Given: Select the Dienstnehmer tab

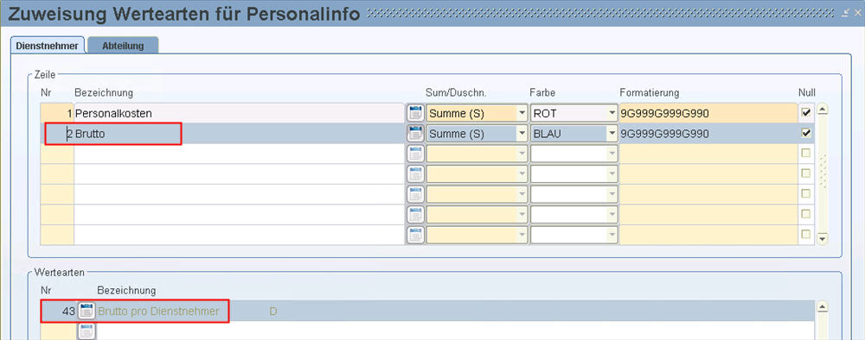Looking at the screenshot, I should 48,46.
